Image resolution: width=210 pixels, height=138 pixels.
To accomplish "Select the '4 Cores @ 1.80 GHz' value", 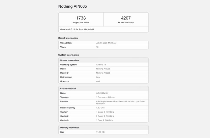I will coord(105,112).
